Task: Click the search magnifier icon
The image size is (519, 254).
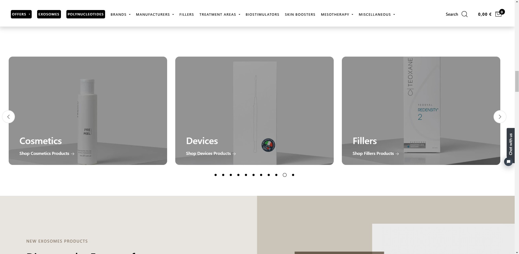Action: tap(464, 14)
